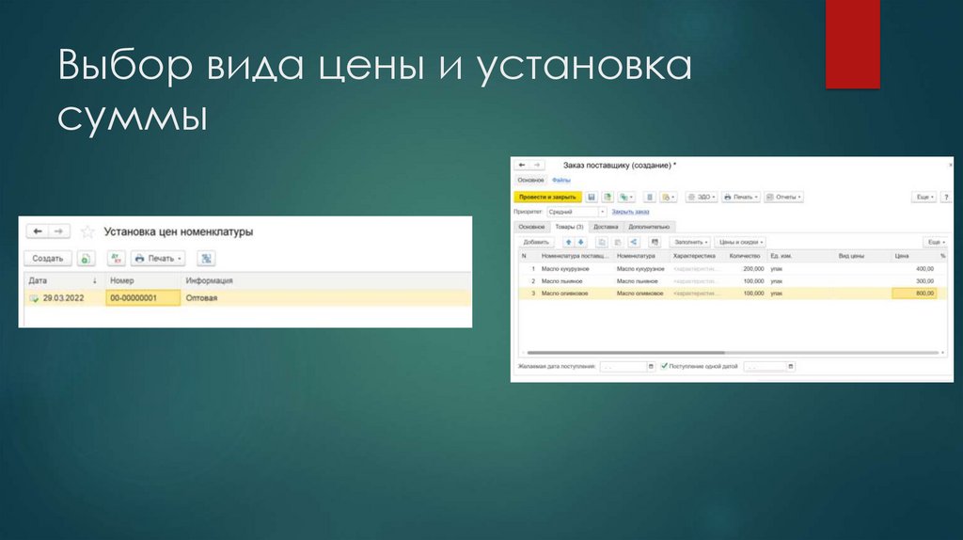963x540 pixels.
Task: Sort by the Дата column header
Action: click(x=63, y=280)
